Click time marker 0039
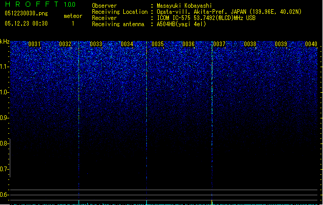The width and height of the screenshot is (323, 205). click(x=281, y=44)
